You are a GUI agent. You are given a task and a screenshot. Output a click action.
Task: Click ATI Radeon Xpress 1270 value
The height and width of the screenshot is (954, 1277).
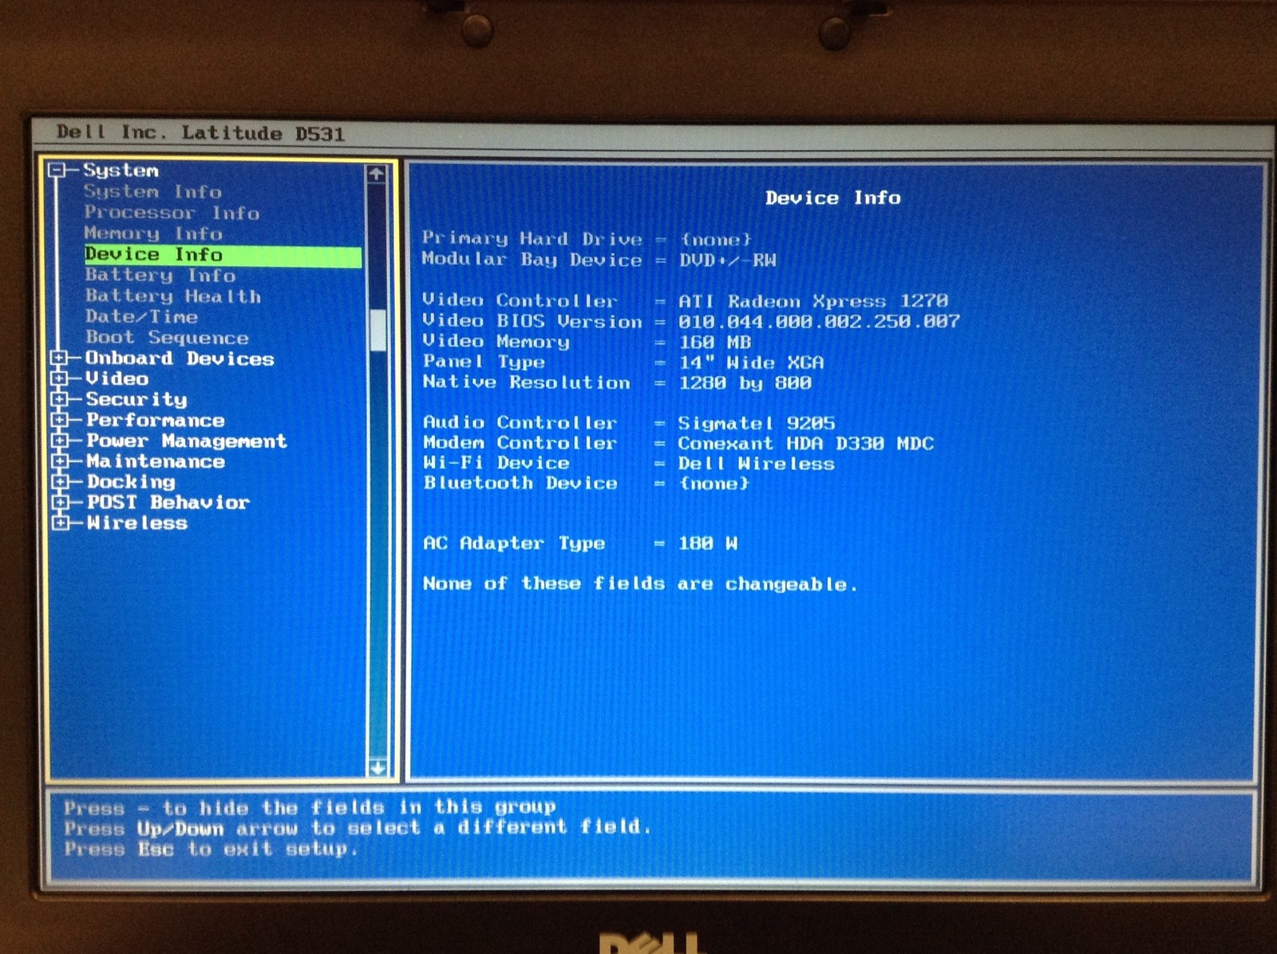812,301
